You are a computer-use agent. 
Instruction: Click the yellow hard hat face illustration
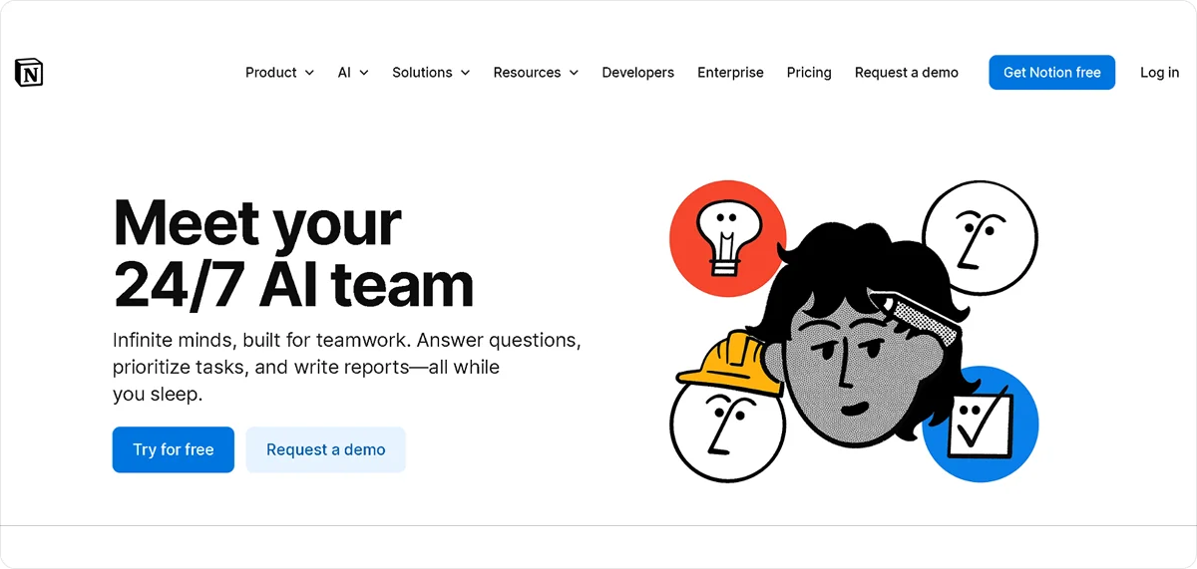[x=728, y=409]
